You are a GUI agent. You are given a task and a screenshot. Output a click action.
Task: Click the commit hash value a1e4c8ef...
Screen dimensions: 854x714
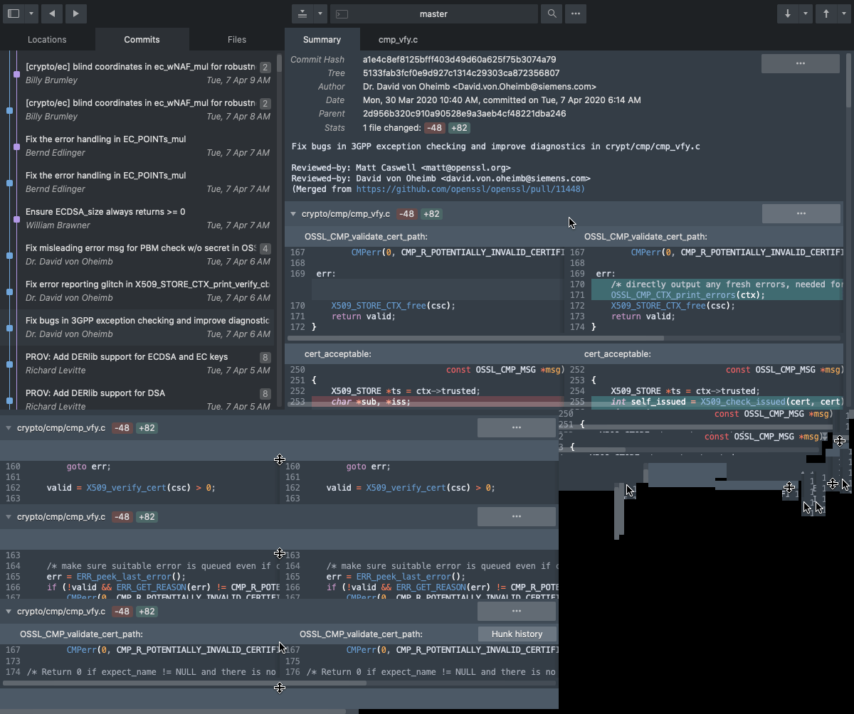[x=459, y=60]
